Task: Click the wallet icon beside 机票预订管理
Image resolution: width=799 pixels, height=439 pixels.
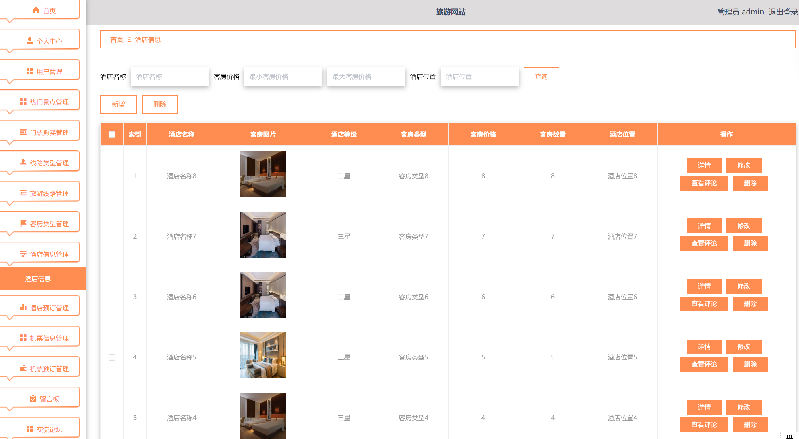Action: [23, 369]
